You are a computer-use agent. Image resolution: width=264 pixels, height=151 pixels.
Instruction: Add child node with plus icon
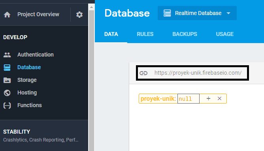(x=208, y=98)
